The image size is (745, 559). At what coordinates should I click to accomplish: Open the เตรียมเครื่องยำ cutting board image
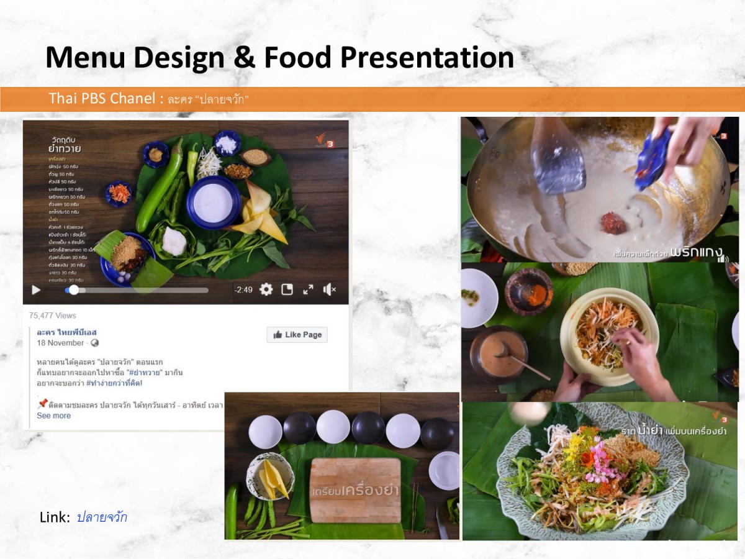pos(342,466)
